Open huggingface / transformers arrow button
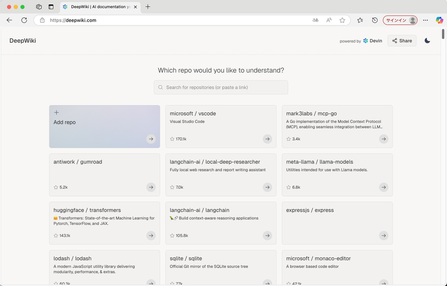 pyautogui.click(x=151, y=236)
